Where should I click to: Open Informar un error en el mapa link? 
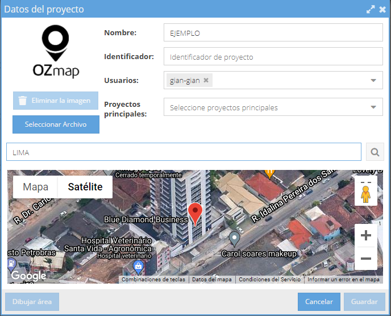[x=343, y=280]
